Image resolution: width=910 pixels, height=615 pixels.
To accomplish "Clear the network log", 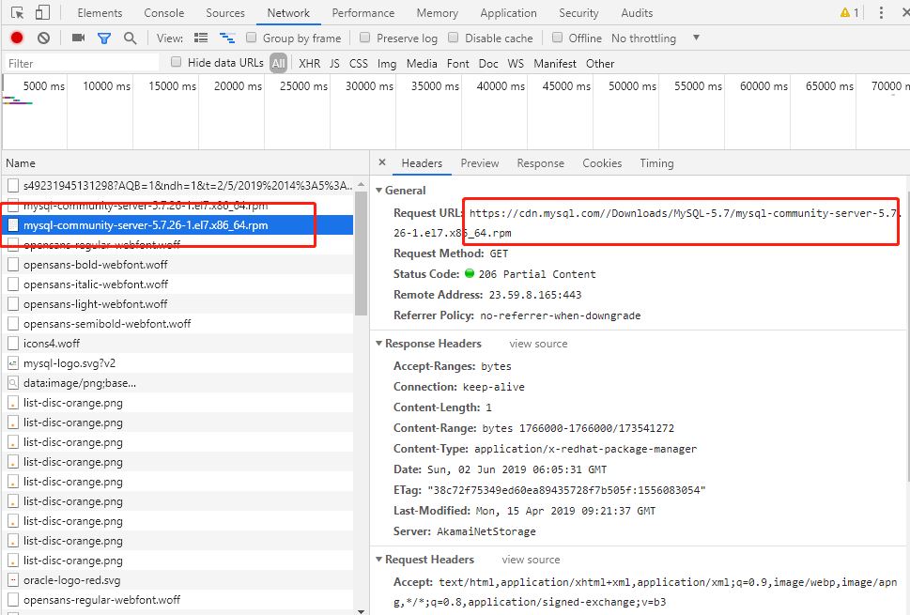I will tap(43, 38).
